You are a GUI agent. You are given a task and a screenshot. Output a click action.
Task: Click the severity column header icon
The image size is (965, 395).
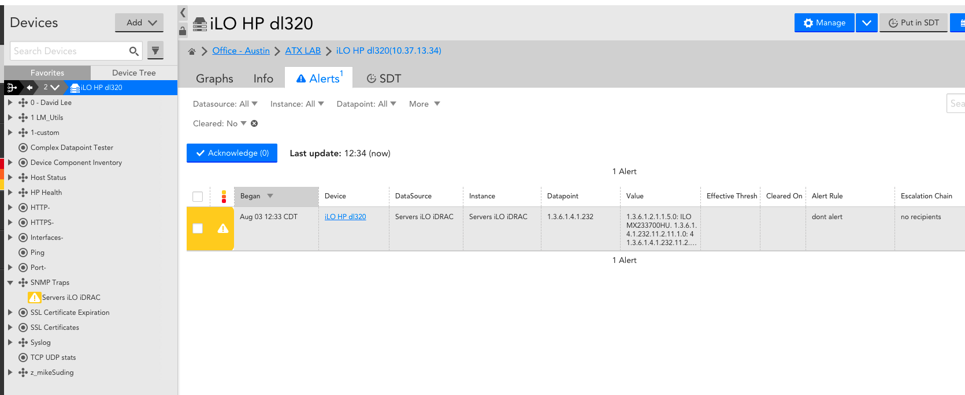(x=224, y=197)
